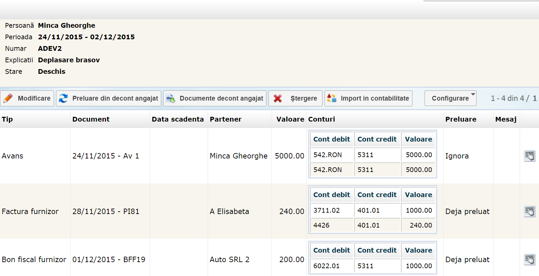
Task: Click the Valoare column header
Action: tap(290, 119)
